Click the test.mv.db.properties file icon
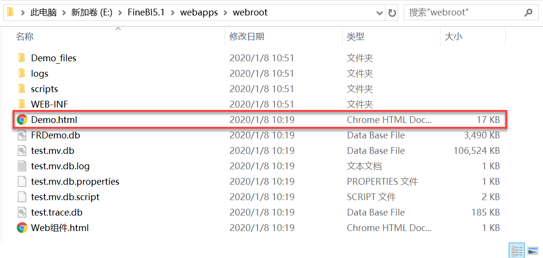Viewport: 543px width, 258px height. tap(22, 181)
